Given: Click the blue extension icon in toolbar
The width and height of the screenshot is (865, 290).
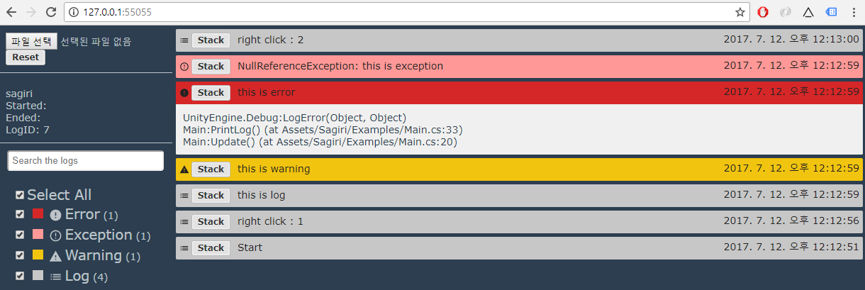Looking at the screenshot, I should click(832, 12).
